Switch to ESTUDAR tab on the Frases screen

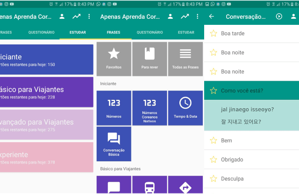point(186,32)
